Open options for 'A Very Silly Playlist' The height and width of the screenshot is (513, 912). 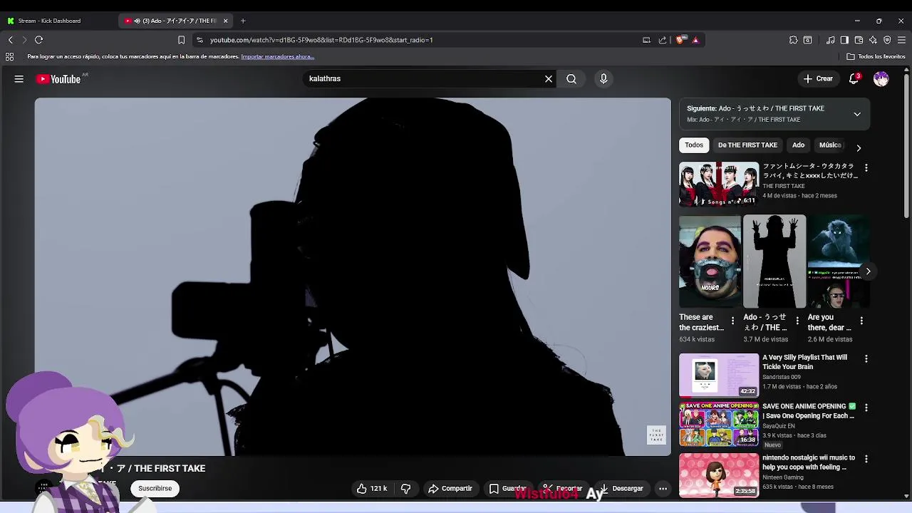[x=866, y=359]
